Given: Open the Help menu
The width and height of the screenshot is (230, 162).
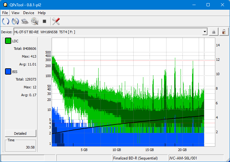Looking at the screenshot, I should [x=42, y=13].
